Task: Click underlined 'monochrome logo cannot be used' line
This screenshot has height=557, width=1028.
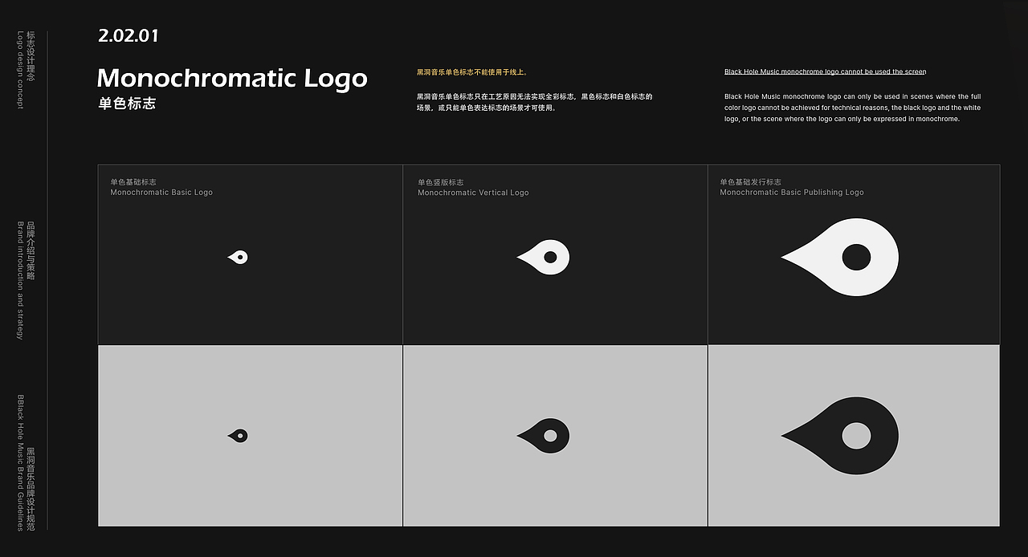Action: tap(825, 72)
